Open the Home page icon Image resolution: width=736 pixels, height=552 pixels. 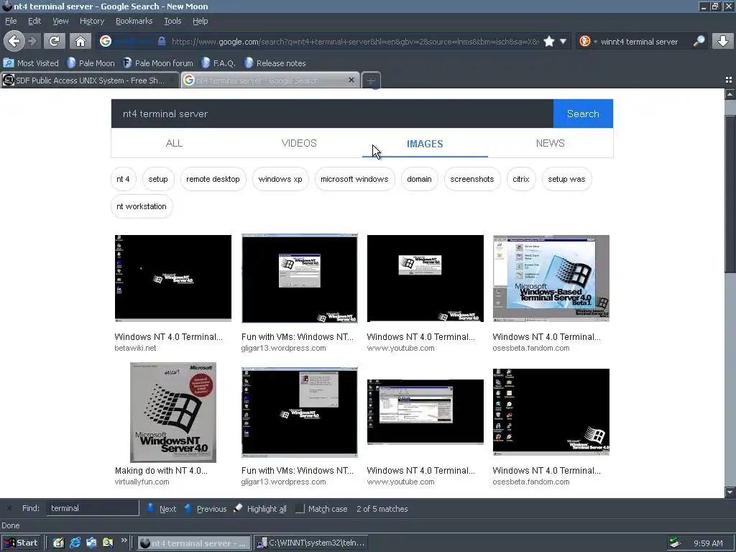click(x=80, y=41)
